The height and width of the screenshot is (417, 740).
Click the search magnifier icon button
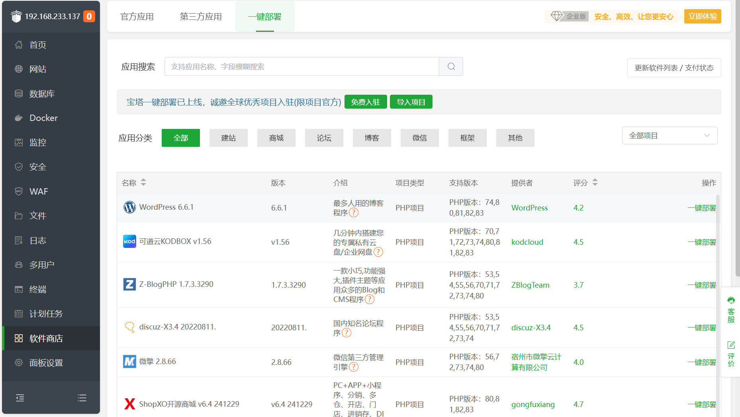coord(451,66)
